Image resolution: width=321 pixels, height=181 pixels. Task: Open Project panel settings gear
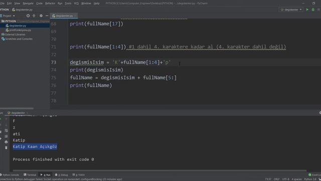[x=41, y=16]
